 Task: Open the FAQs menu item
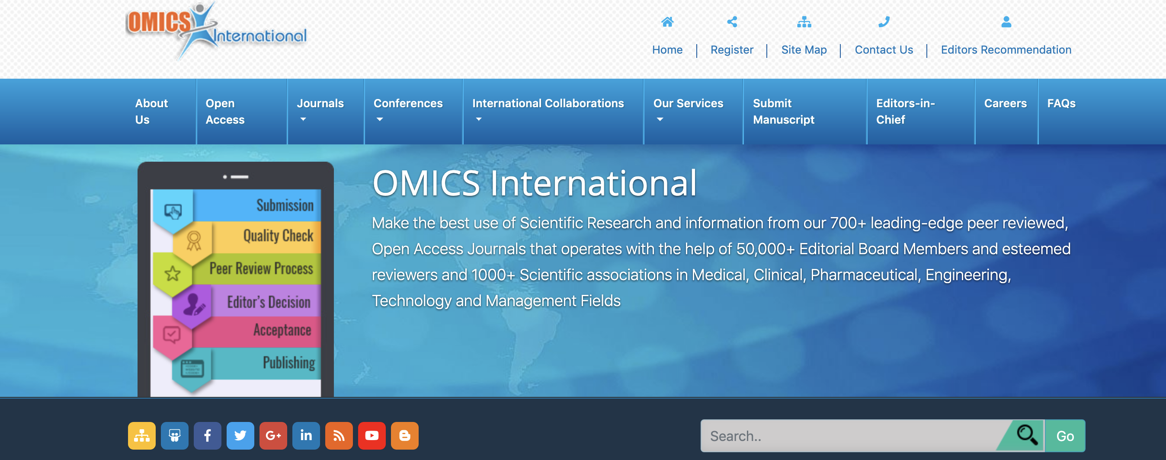pos(1061,104)
